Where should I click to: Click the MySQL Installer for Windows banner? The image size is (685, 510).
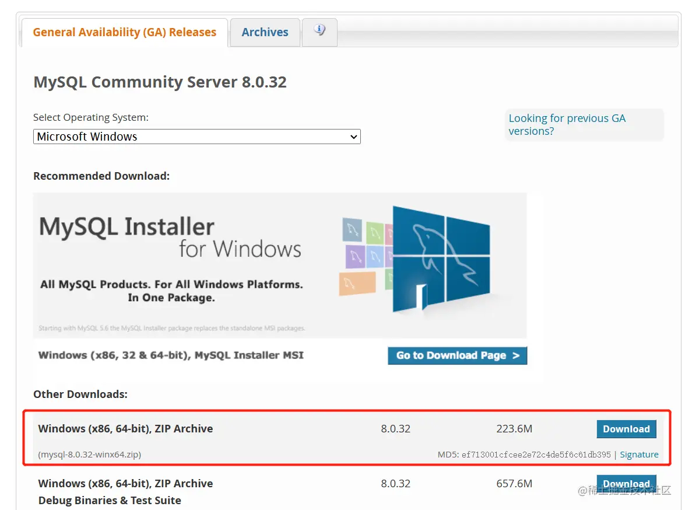tap(280, 265)
